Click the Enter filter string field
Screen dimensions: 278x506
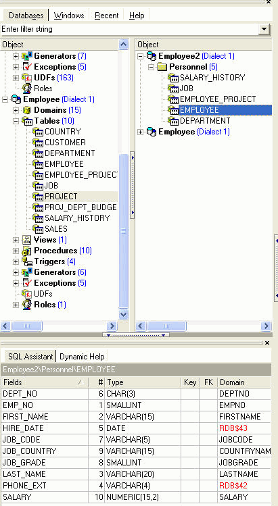point(130,29)
